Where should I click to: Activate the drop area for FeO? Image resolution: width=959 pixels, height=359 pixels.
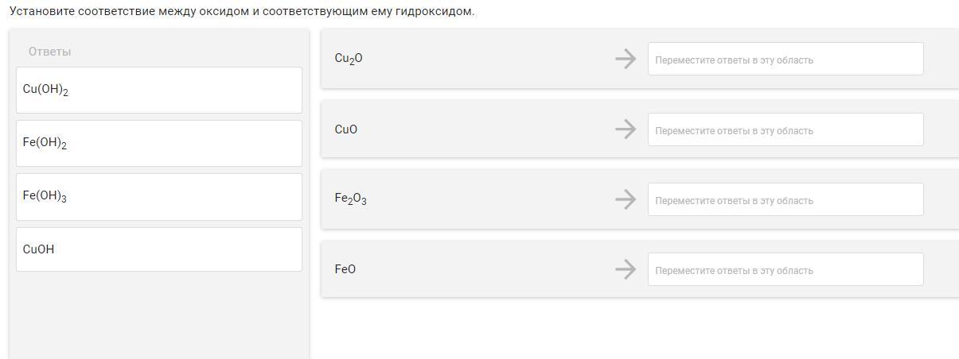coord(786,269)
